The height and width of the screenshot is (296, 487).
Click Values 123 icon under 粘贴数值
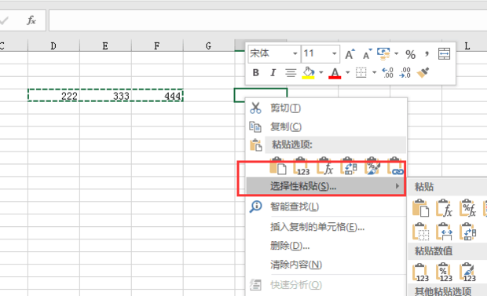click(420, 272)
